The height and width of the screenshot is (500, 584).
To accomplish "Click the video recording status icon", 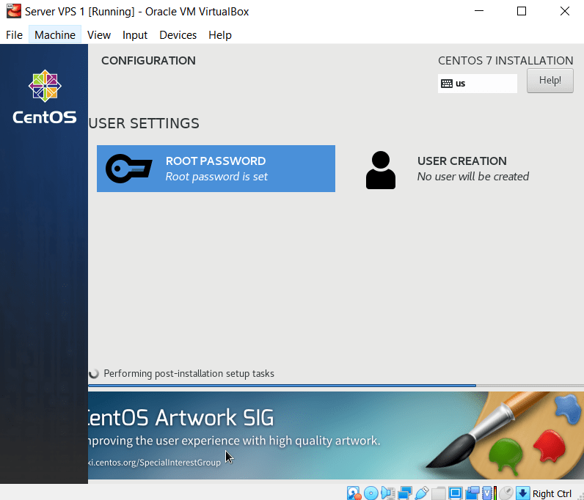I will (x=472, y=493).
